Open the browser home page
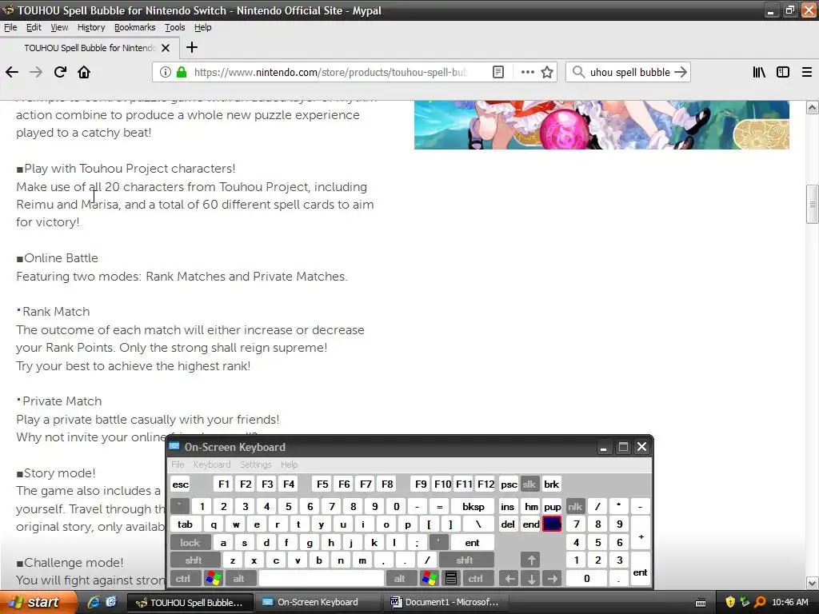The width and height of the screenshot is (819, 614). 84,72
